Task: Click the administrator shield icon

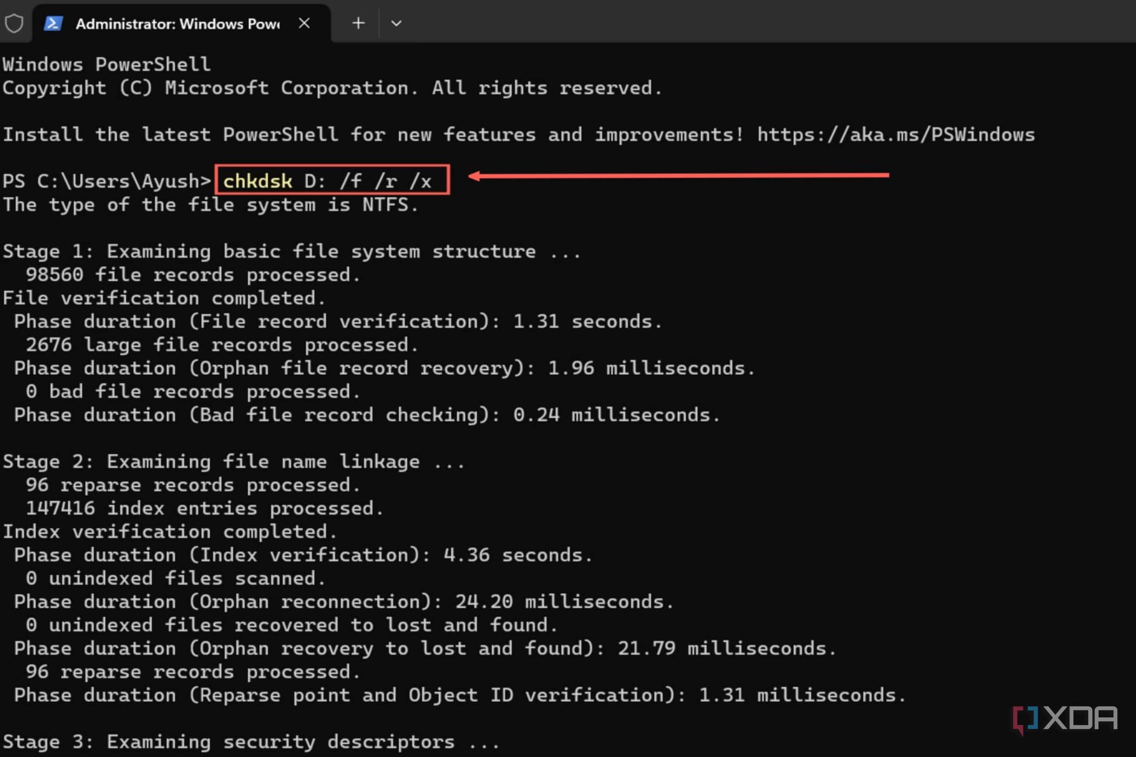Action: pyautogui.click(x=14, y=23)
